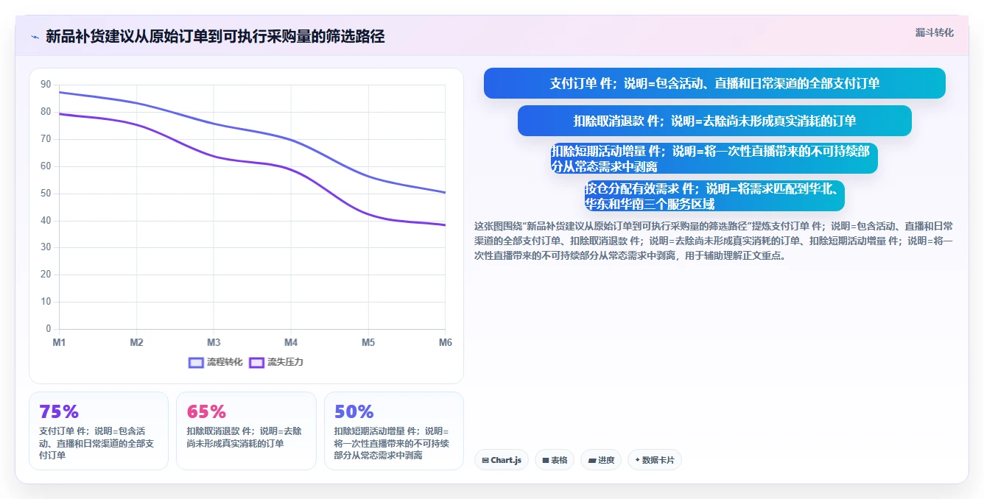Click the star icon in 数据卡片 chip

[637, 460]
